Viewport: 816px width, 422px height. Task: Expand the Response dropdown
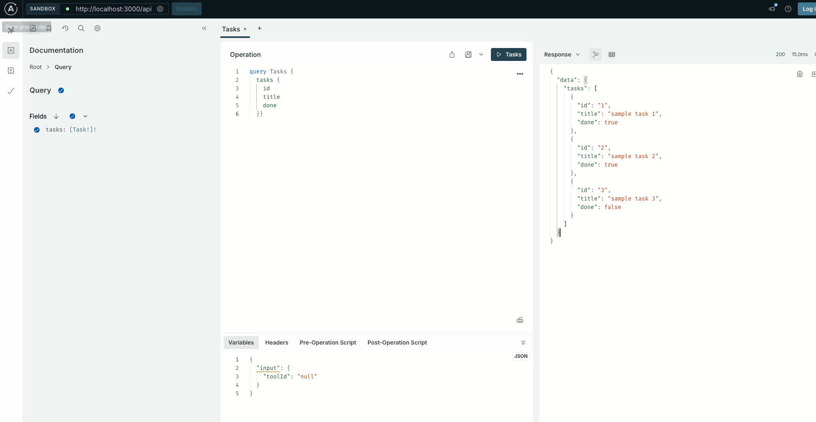click(x=562, y=54)
